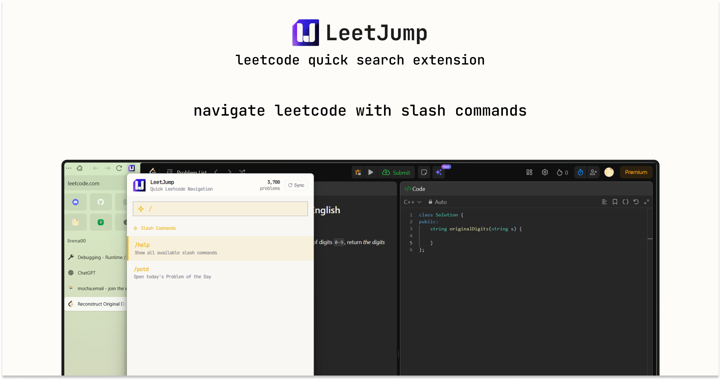Image resolution: width=721 pixels, height=380 pixels.
Task: Open the AI sparkles feature marked New
Action: pos(438,172)
